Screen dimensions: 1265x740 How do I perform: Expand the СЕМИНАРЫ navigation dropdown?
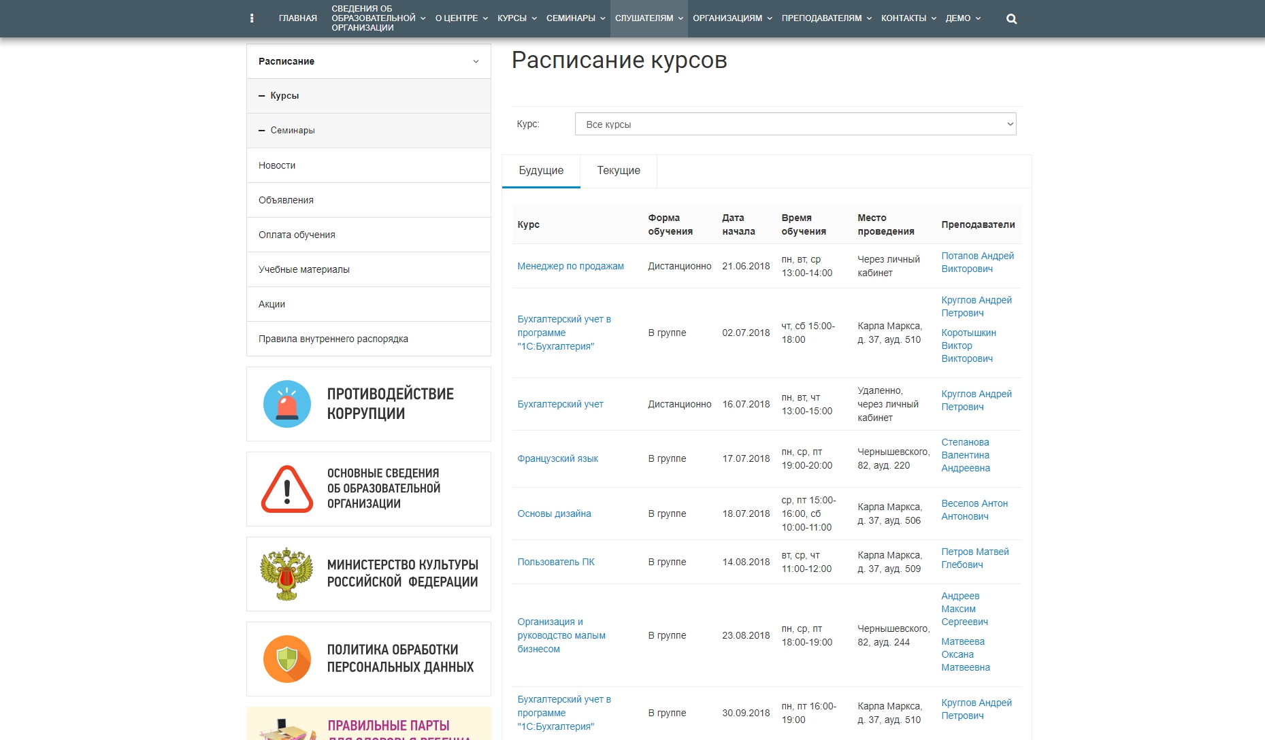coord(575,18)
